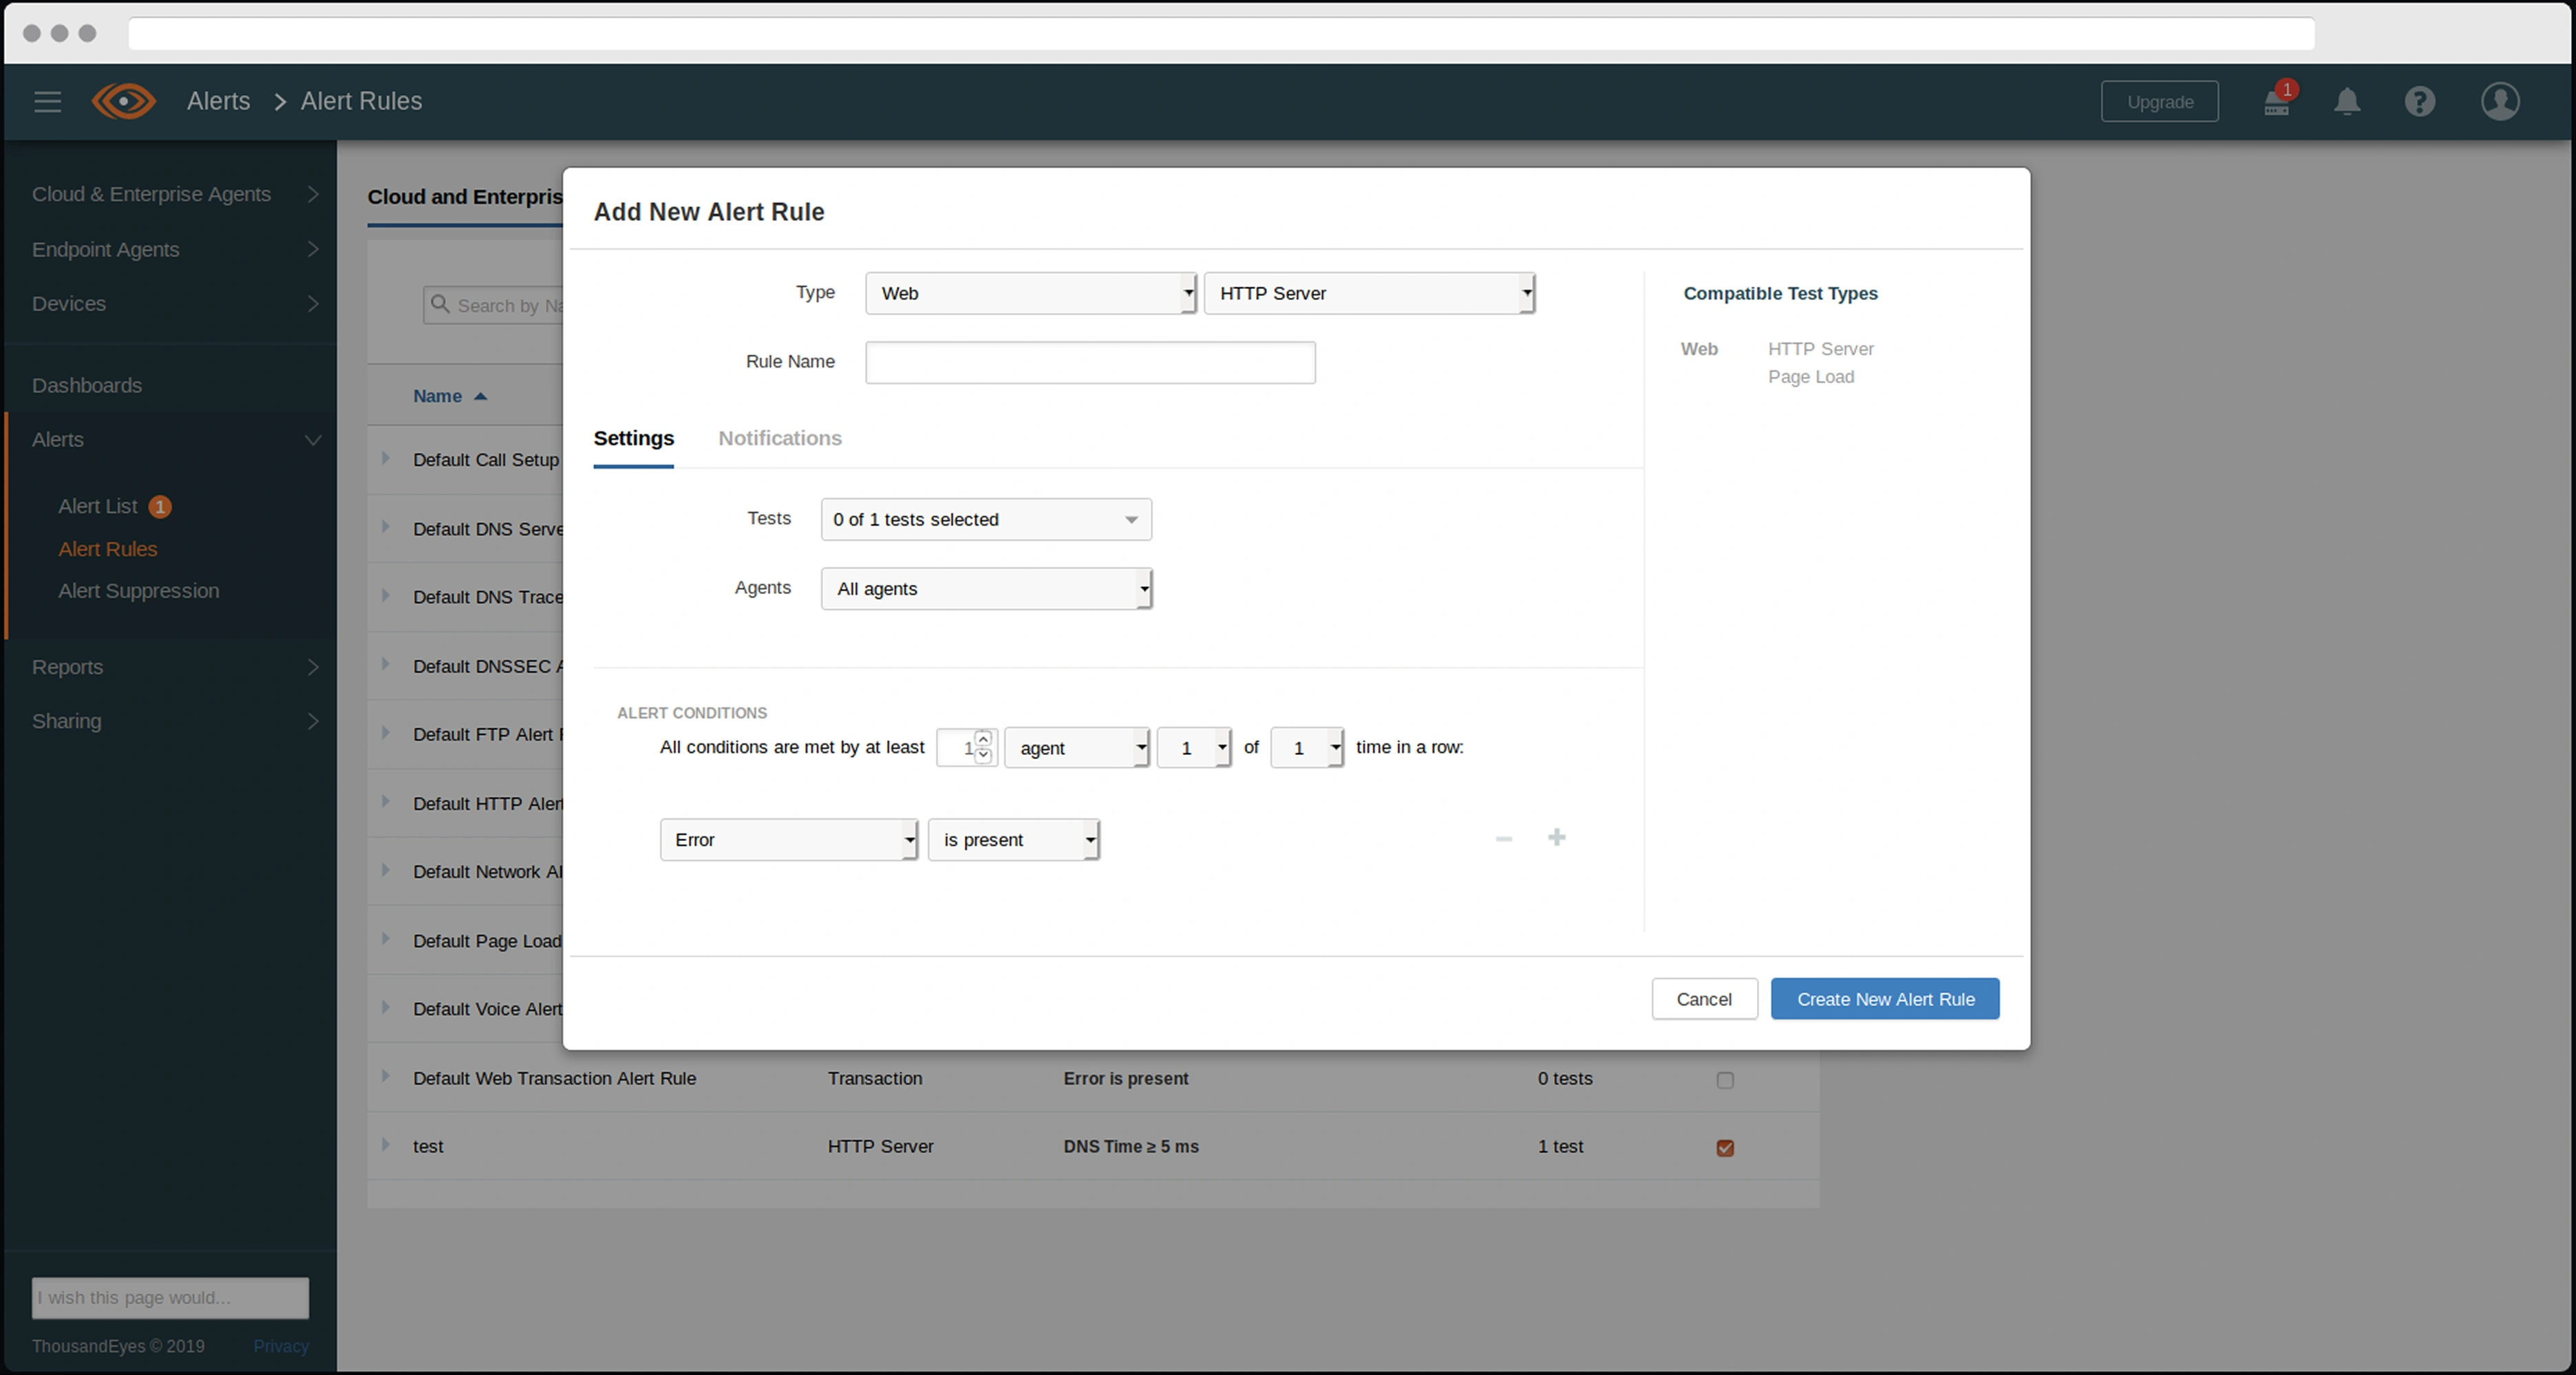Cancel the new alert rule dialog
The height and width of the screenshot is (1375, 2576).
point(1703,999)
